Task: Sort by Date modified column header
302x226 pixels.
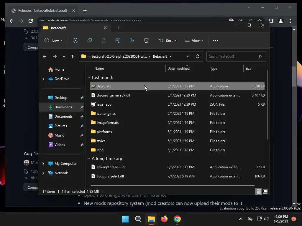Action: tap(178, 69)
